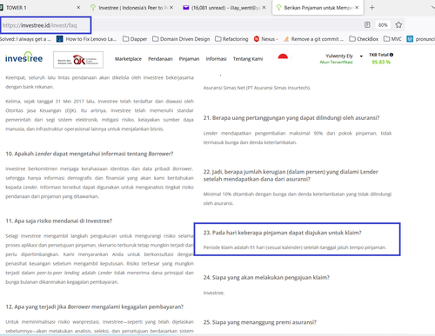Click question 24 Siapa yang melakukan pengajuan klaim

coord(266,278)
